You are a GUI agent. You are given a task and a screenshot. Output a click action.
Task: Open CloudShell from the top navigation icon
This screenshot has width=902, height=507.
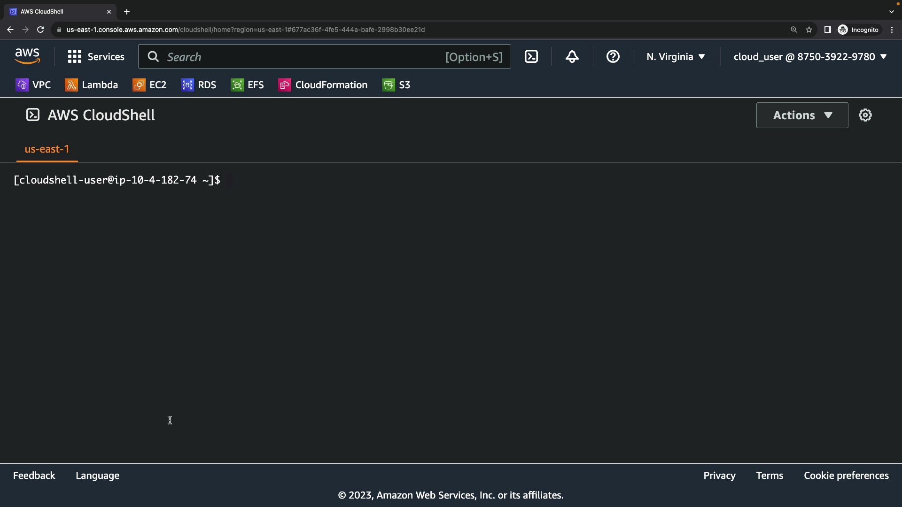[531, 57]
